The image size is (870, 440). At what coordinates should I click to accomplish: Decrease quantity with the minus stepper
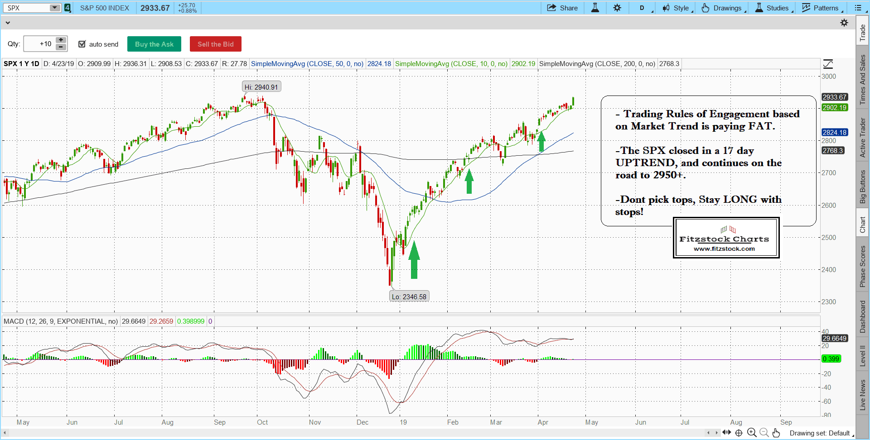coord(61,47)
